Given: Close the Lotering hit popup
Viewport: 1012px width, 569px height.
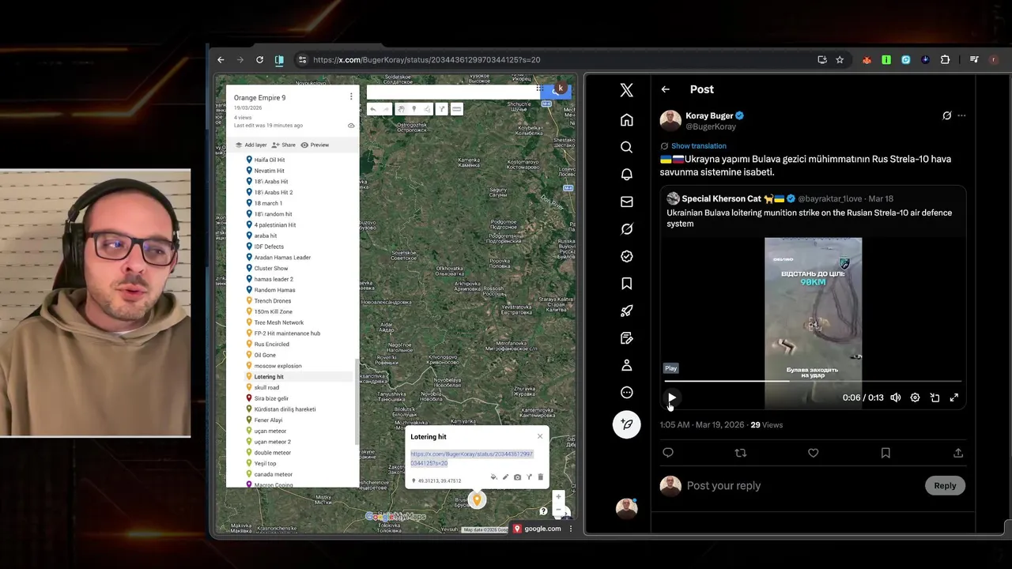Looking at the screenshot, I should point(540,436).
